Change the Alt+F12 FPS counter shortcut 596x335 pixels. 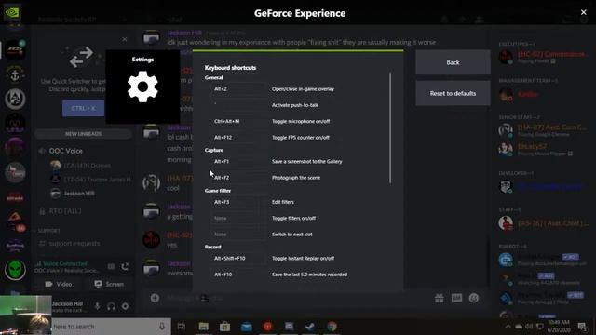pos(238,138)
